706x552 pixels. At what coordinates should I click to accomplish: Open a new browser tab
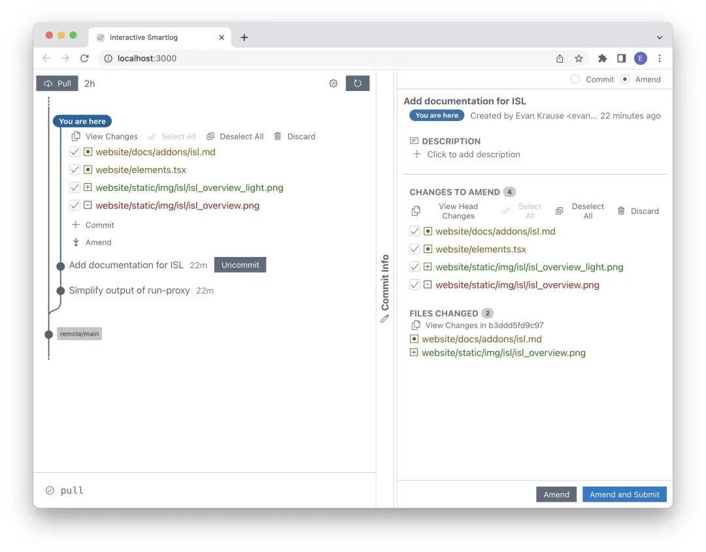244,37
